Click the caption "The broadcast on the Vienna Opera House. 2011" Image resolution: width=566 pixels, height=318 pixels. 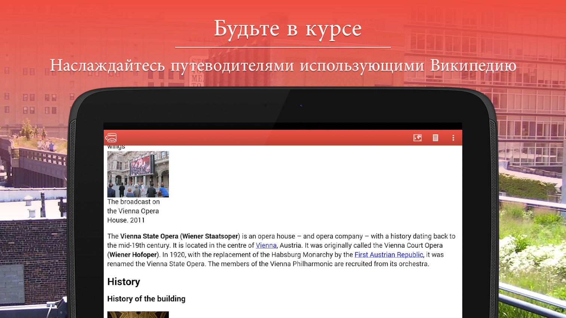tap(134, 211)
